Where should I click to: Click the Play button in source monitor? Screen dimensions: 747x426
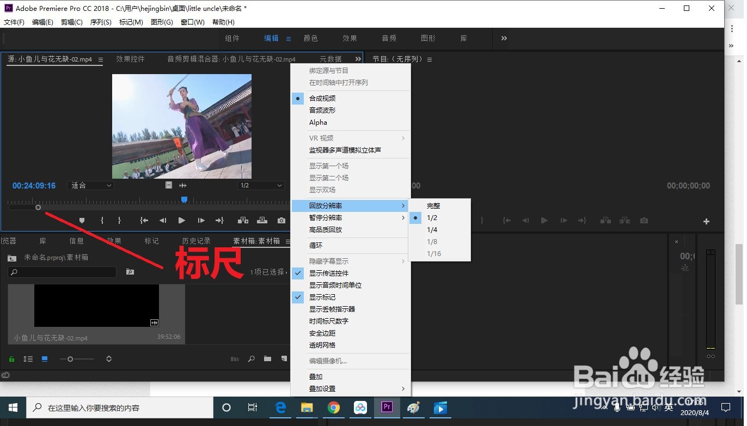tap(181, 220)
